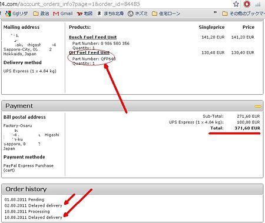Open the Bosch Fuel Feed Unit link

pyautogui.click(x=92, y=37)
